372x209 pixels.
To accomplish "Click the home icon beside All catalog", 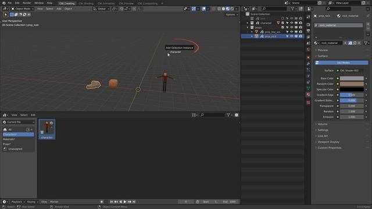I will click(5, 129).
